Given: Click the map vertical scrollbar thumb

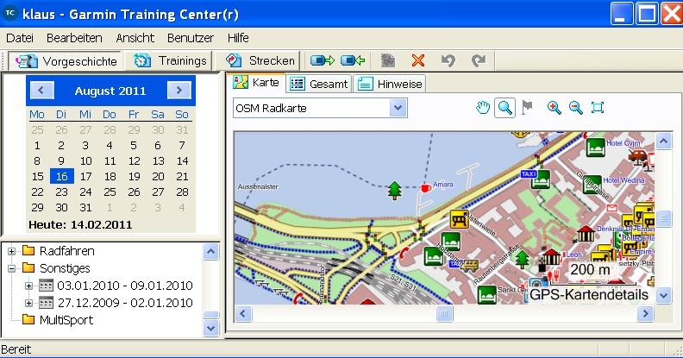Looking at the screenshot, I should click(663, 217).
